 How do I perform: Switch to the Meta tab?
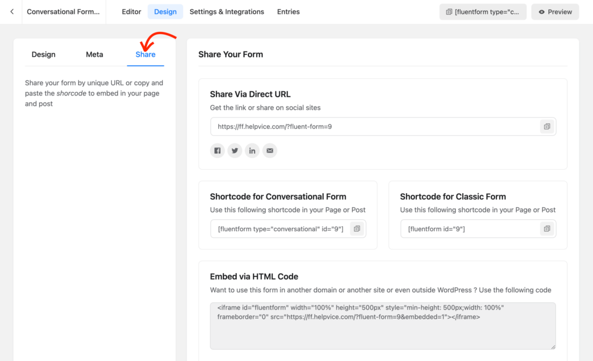pyautogui.click(x=94, y=54)
